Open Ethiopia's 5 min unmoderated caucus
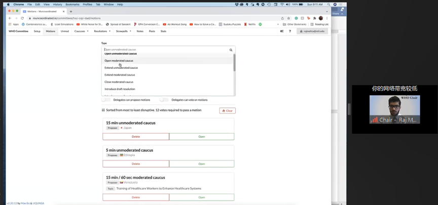The width and height of the screenshot is (438, 205). tap(202, 163)
